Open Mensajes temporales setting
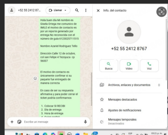This screenshot has width=168, height=135. click(129, 122)
